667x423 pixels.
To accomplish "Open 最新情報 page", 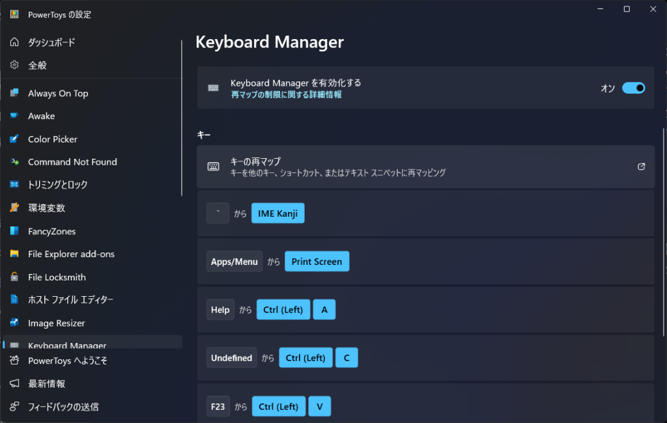I will [92, 383].
